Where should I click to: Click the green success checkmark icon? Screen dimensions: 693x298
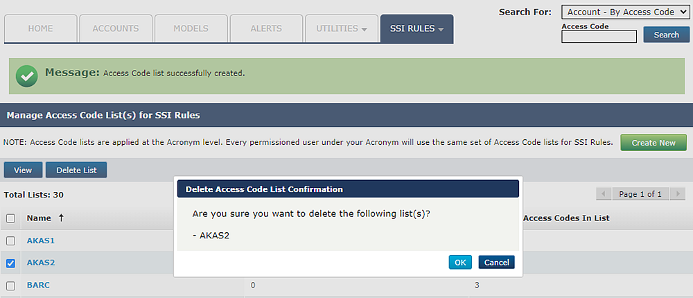26,76
